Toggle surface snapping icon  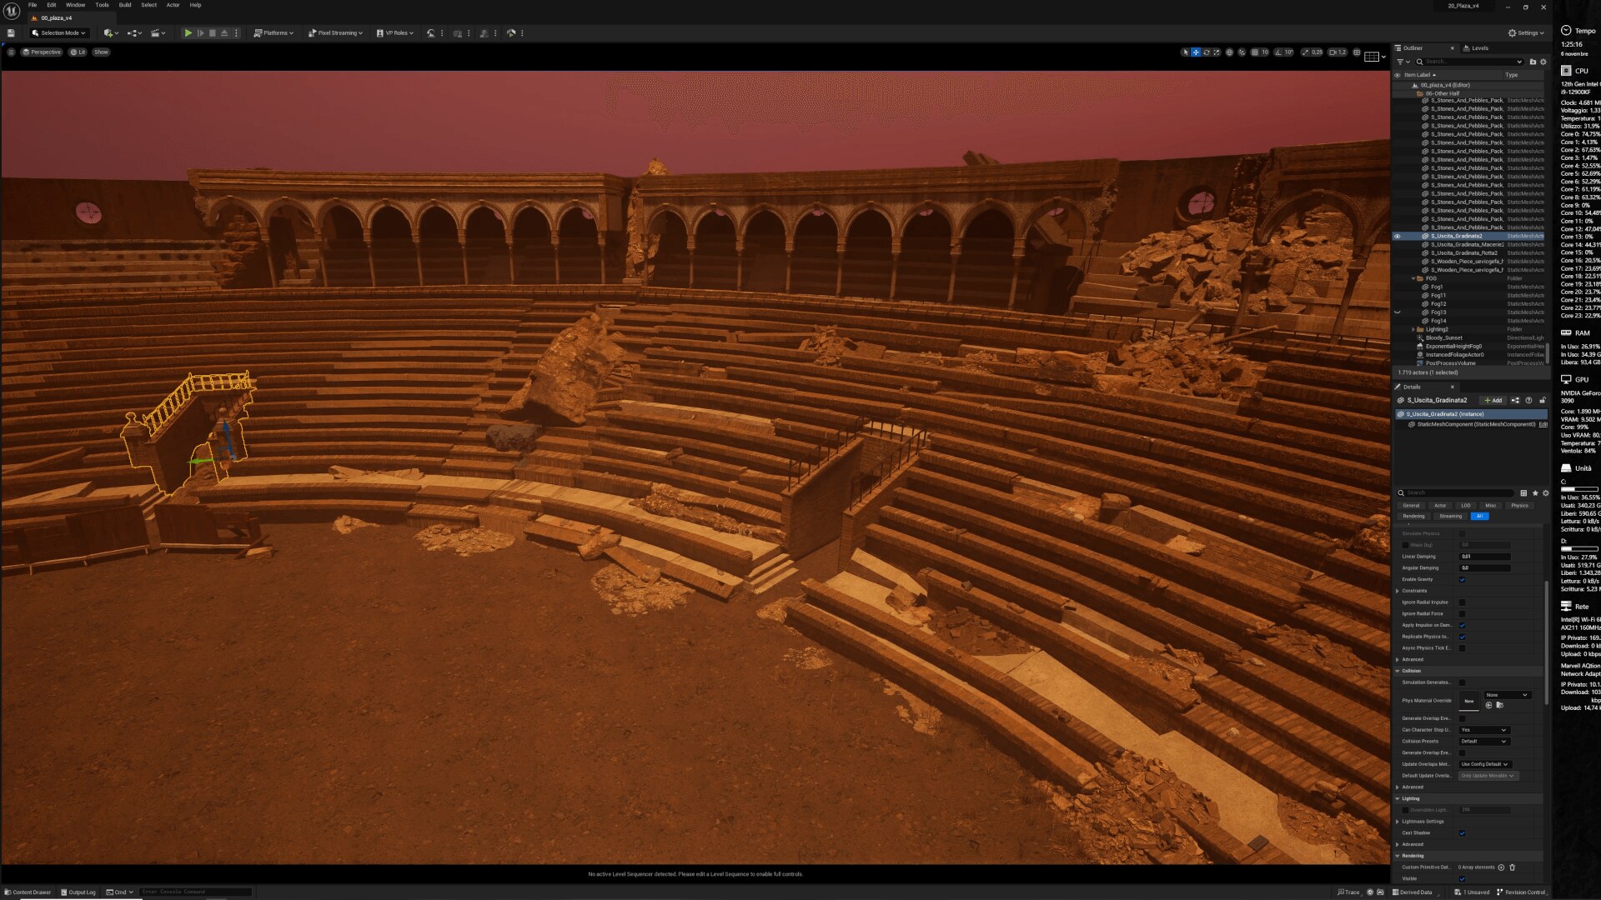coord(1242,52)
